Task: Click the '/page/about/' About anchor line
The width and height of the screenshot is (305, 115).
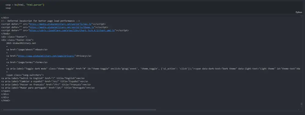Action: [27, 50]
